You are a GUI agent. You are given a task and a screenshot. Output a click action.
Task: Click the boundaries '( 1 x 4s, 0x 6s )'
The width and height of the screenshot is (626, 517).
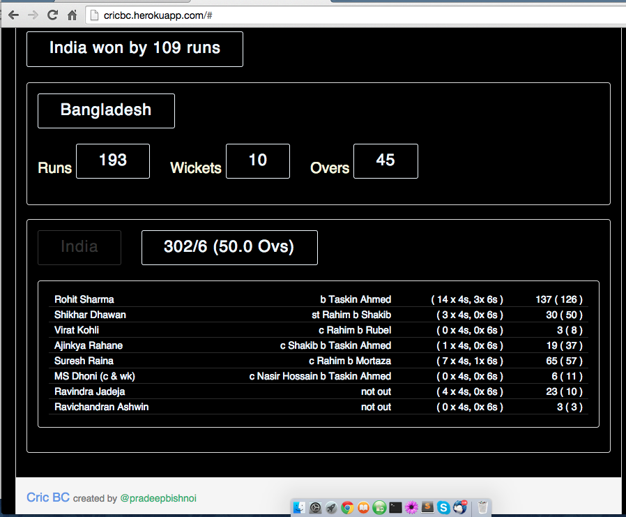click(470, 345)
